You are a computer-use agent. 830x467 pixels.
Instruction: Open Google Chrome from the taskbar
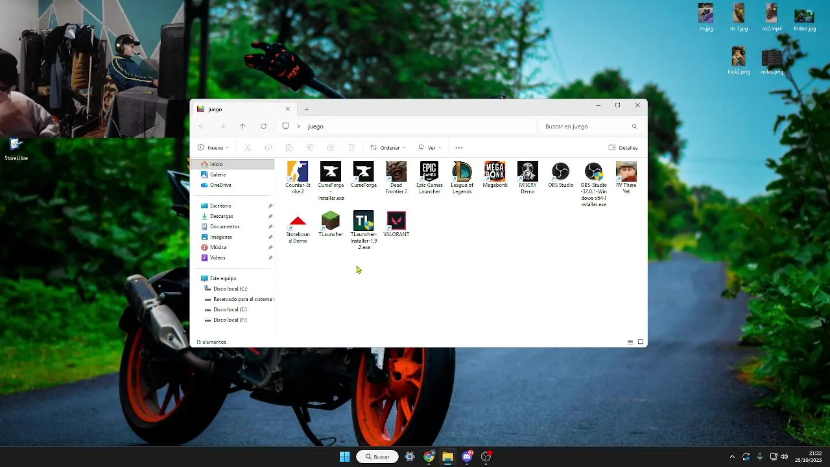coord(429,457)
